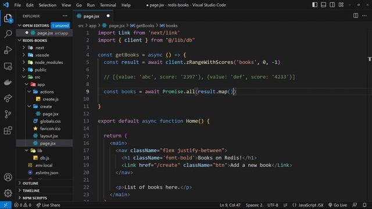
Task: Click Live Share in status bar
Action: pyautogui.click(x=48, y=205)
